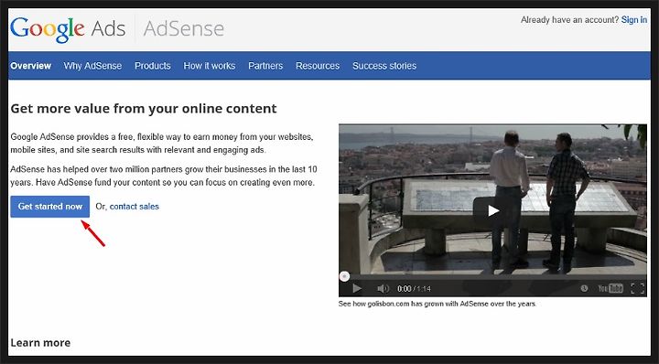Viewport: 659px width, 364px height.
Task: Click the Get started now button
Action: 50,207
